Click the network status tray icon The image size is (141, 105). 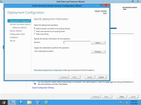click(x=124, y=102)
